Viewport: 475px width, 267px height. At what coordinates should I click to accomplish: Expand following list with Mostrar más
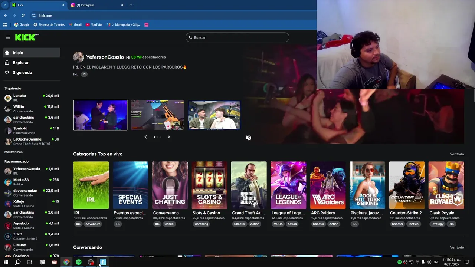tap(13, 152)
